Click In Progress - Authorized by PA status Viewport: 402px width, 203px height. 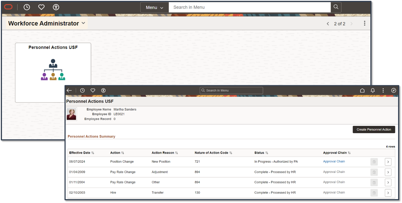[276, 162]
